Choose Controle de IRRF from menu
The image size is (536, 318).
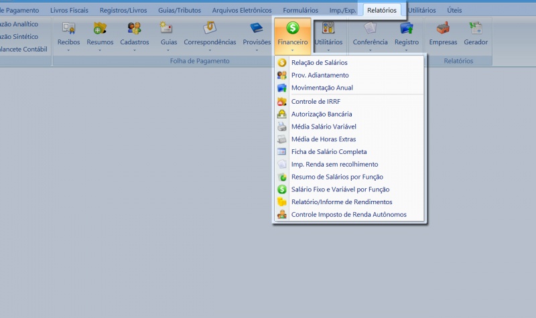[316, 101]
